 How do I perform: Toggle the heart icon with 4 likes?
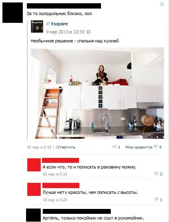tap(156, 147)
